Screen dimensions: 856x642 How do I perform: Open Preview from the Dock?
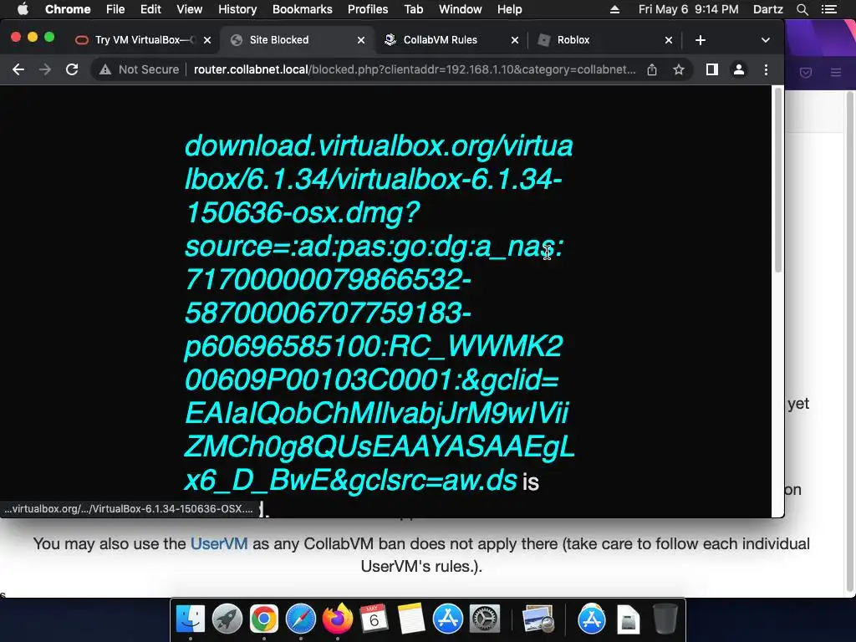pos(538,619)
